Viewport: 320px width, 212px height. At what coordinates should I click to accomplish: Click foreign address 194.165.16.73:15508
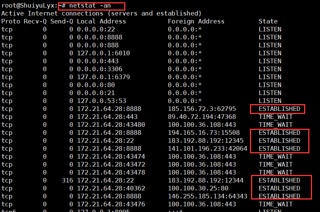point(204,133)
